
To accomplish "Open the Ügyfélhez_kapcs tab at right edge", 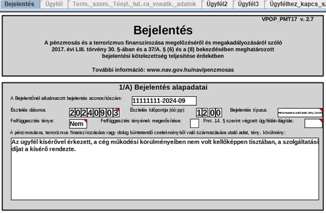I will click(297, 4).
